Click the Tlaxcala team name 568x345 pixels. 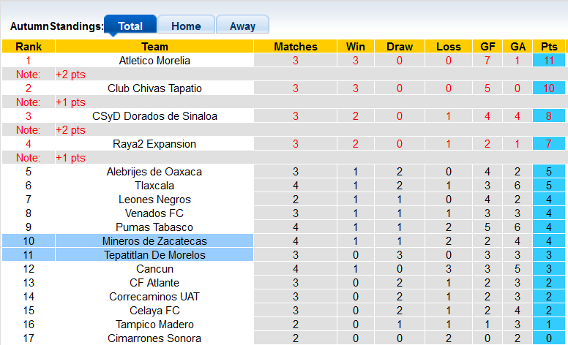coord(154,186)
